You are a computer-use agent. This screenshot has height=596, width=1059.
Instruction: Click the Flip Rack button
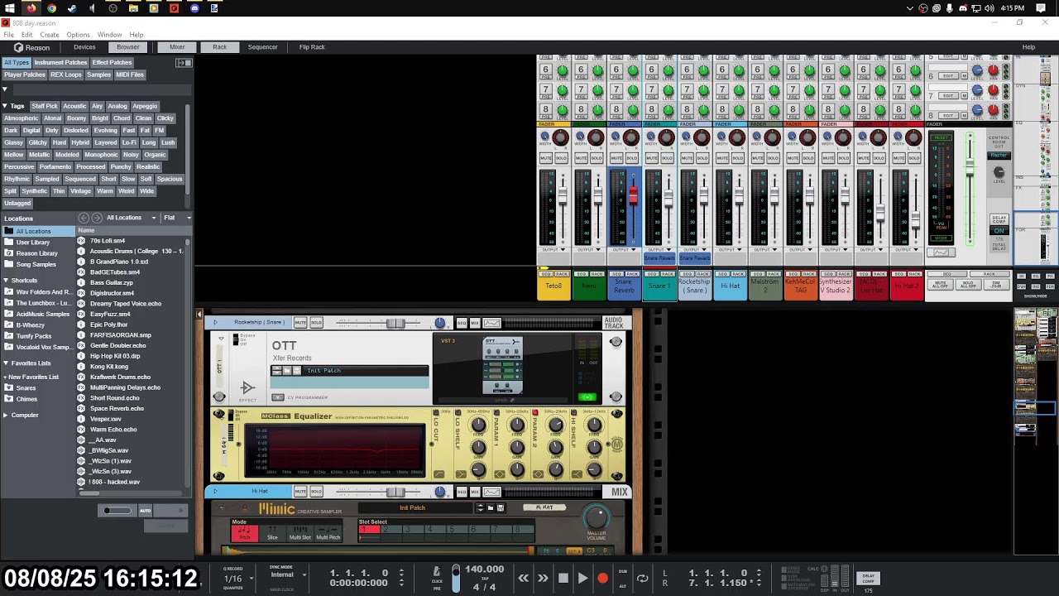coord(312,47)
